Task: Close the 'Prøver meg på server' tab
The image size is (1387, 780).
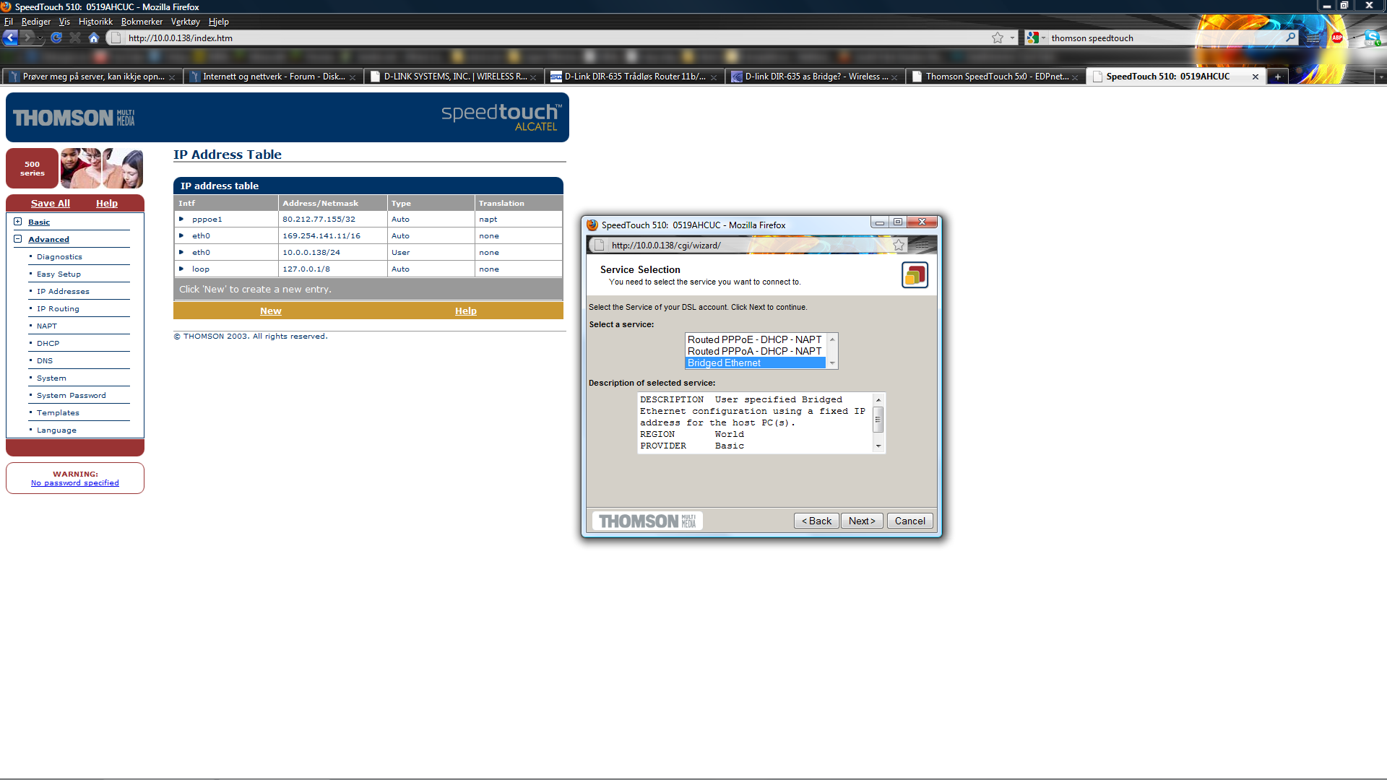Action: pos(172,77)
